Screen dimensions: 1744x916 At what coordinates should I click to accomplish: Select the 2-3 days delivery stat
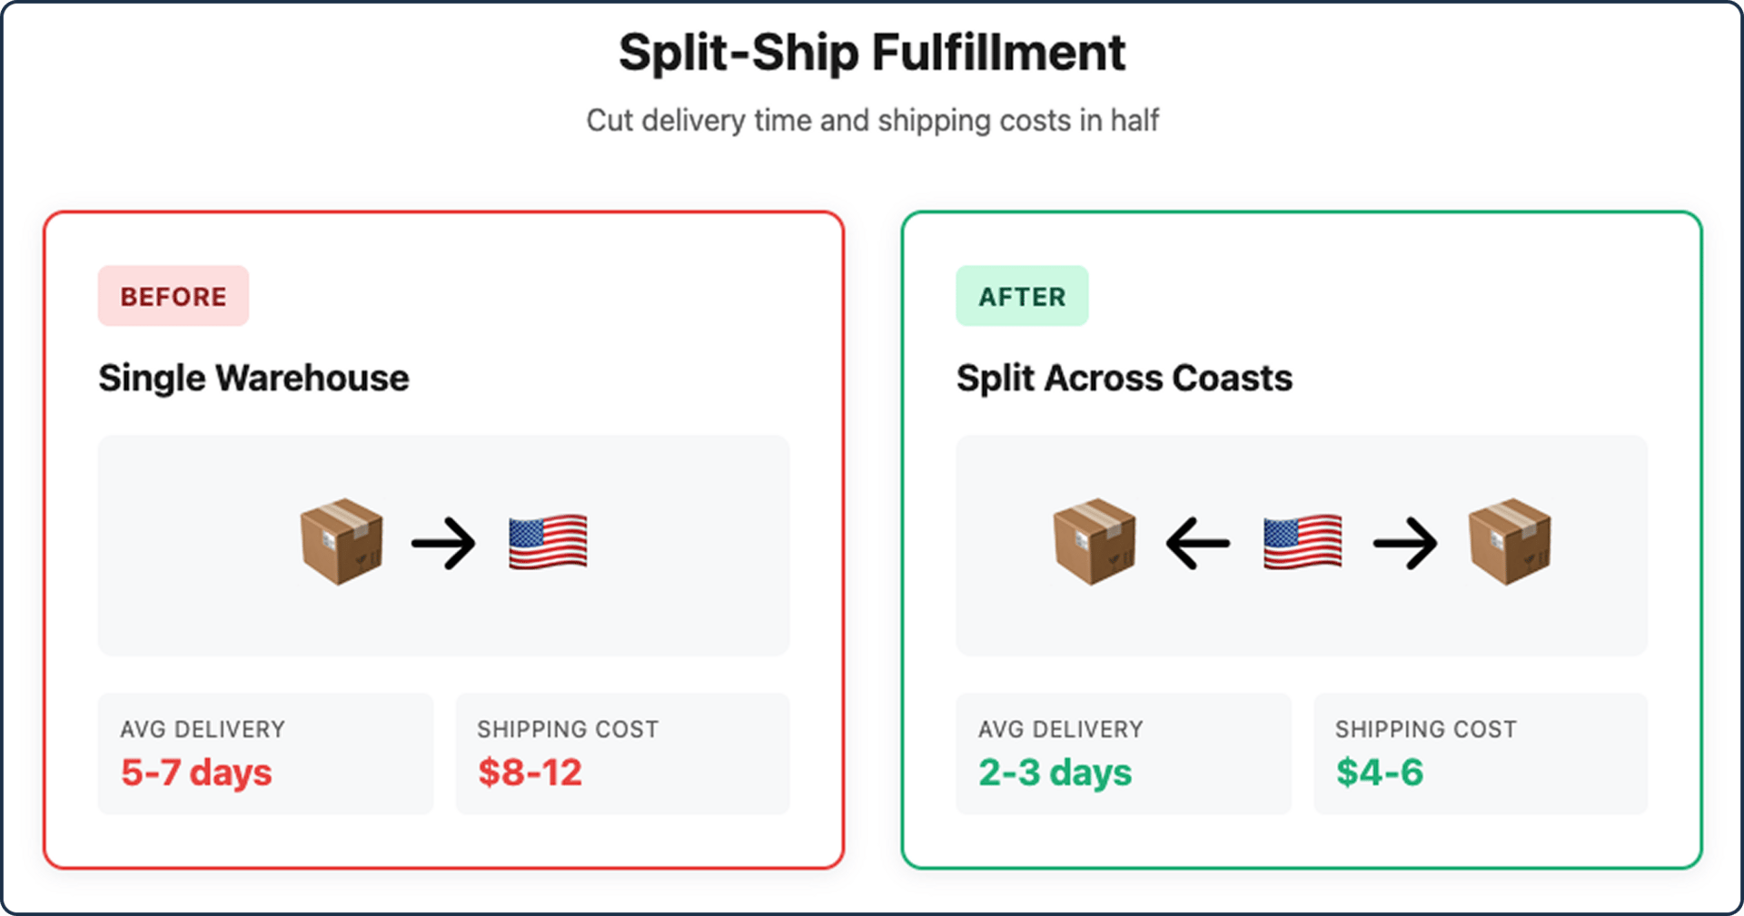1055,773
